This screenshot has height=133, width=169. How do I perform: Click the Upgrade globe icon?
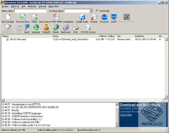click(36, 27)
